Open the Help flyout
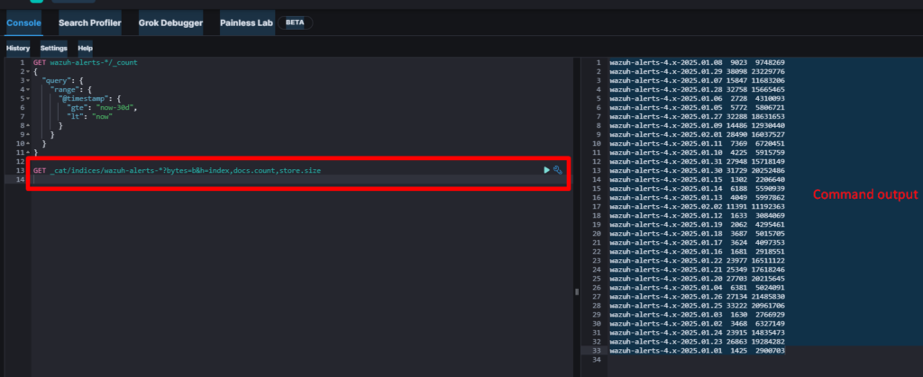This screenshot has height=377, width=923. pos(86,49)
